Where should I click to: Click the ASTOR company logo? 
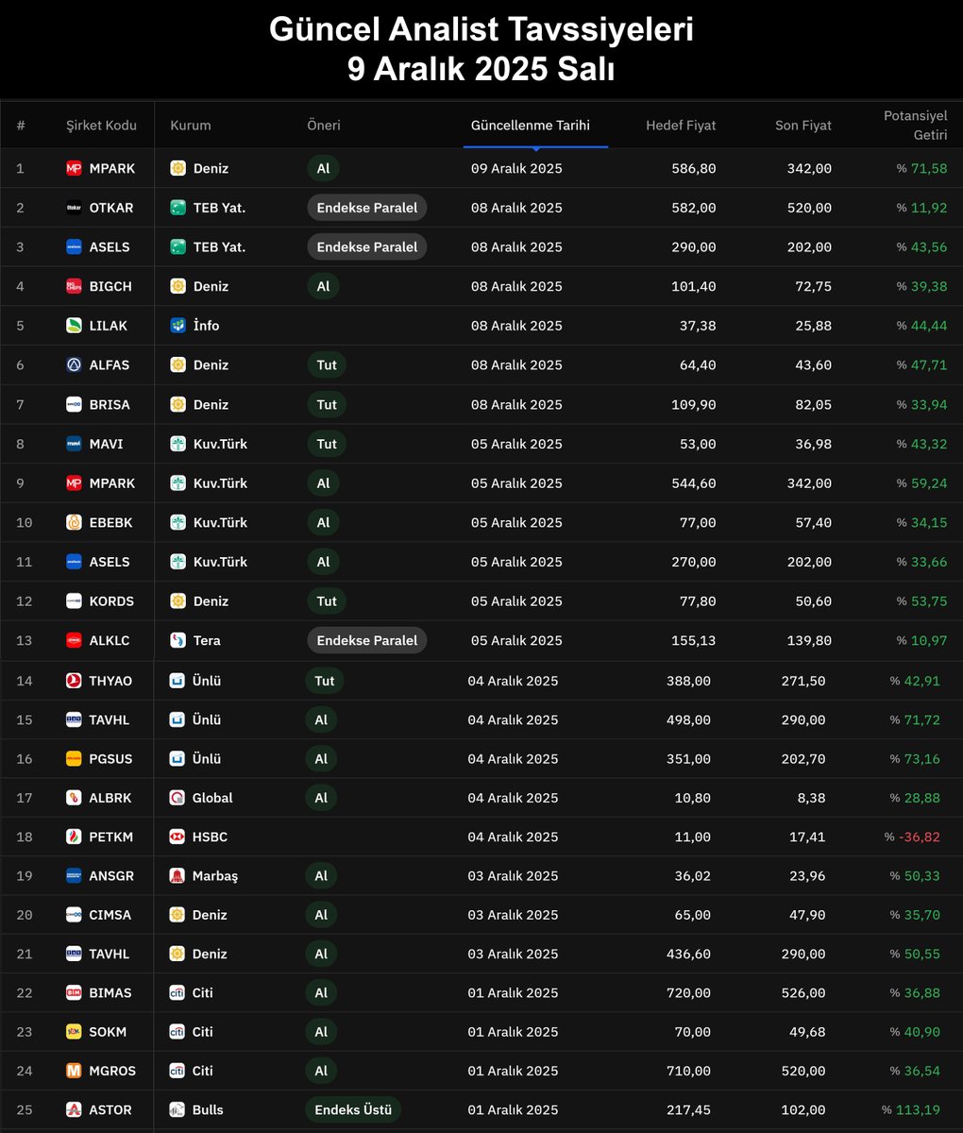(74, 1110)
